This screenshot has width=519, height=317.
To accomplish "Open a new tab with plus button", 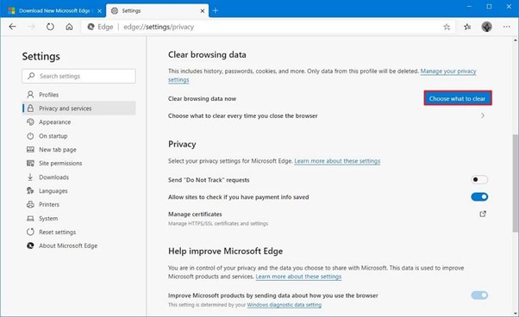I will click(x=216, y=10).
